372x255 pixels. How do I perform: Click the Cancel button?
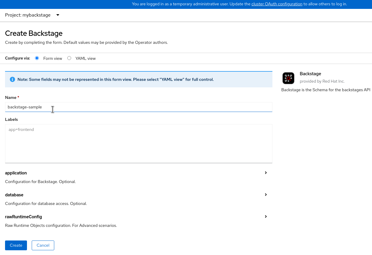(x=43, y=245)
